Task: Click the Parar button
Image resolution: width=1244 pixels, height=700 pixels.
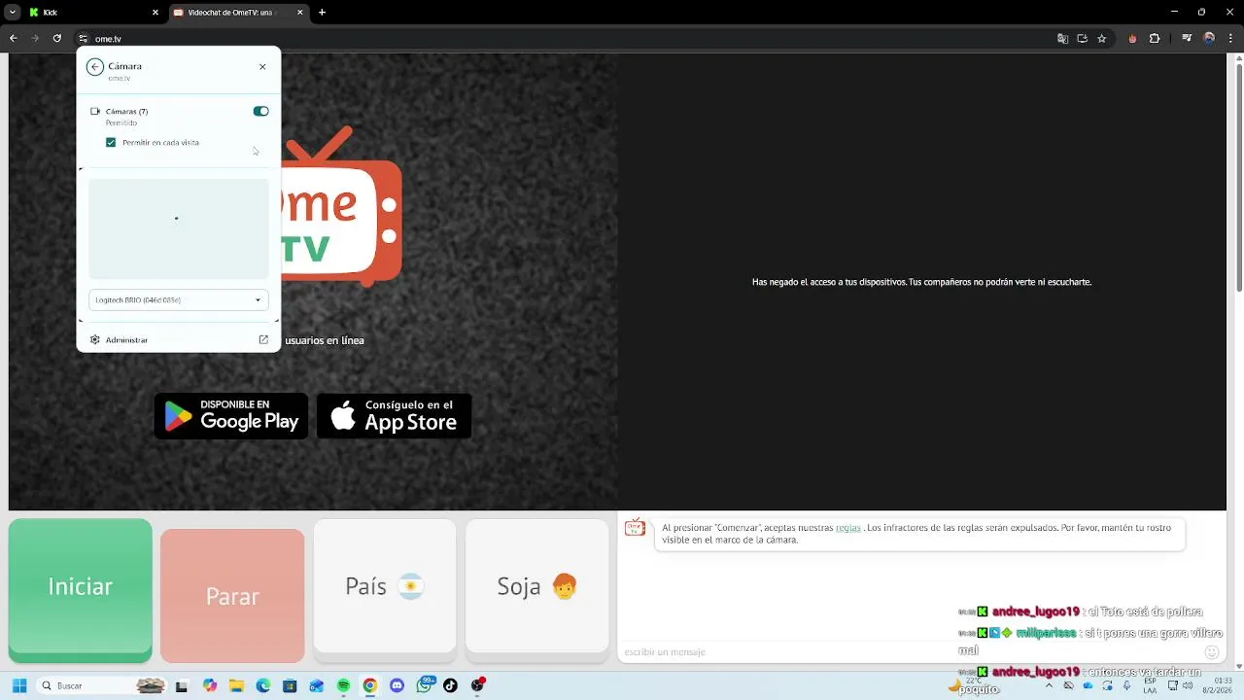Action: coord(232,596)
